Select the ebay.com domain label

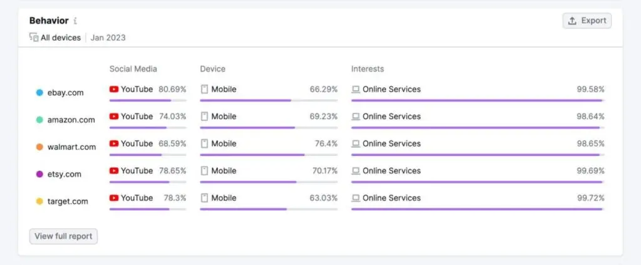pyautogui.click(x=65, y=93)
